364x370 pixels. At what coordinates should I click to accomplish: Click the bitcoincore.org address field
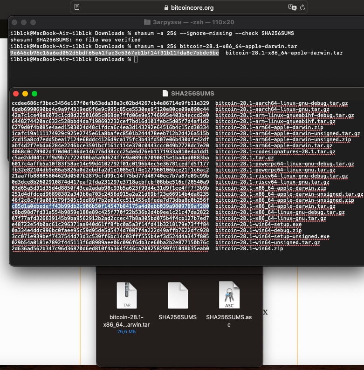[189, 7]
